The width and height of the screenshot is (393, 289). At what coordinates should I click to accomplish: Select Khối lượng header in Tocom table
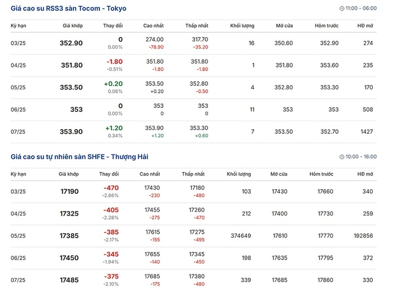pos(242,25)
